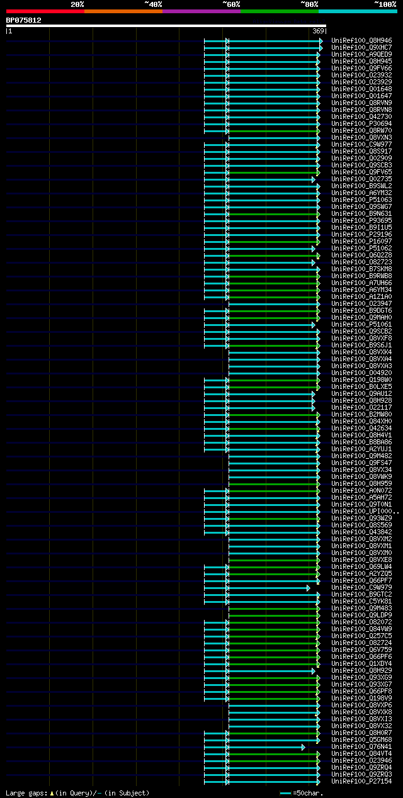Image resolution: width=403 pixels, height=798 pixels.
Task: Select the UniRef100_B9SWL2 label
Action: (x=362, y=186)
